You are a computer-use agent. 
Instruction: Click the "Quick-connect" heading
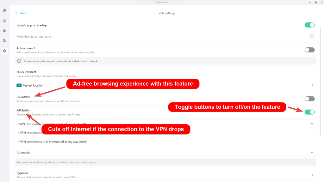point(26,72)
